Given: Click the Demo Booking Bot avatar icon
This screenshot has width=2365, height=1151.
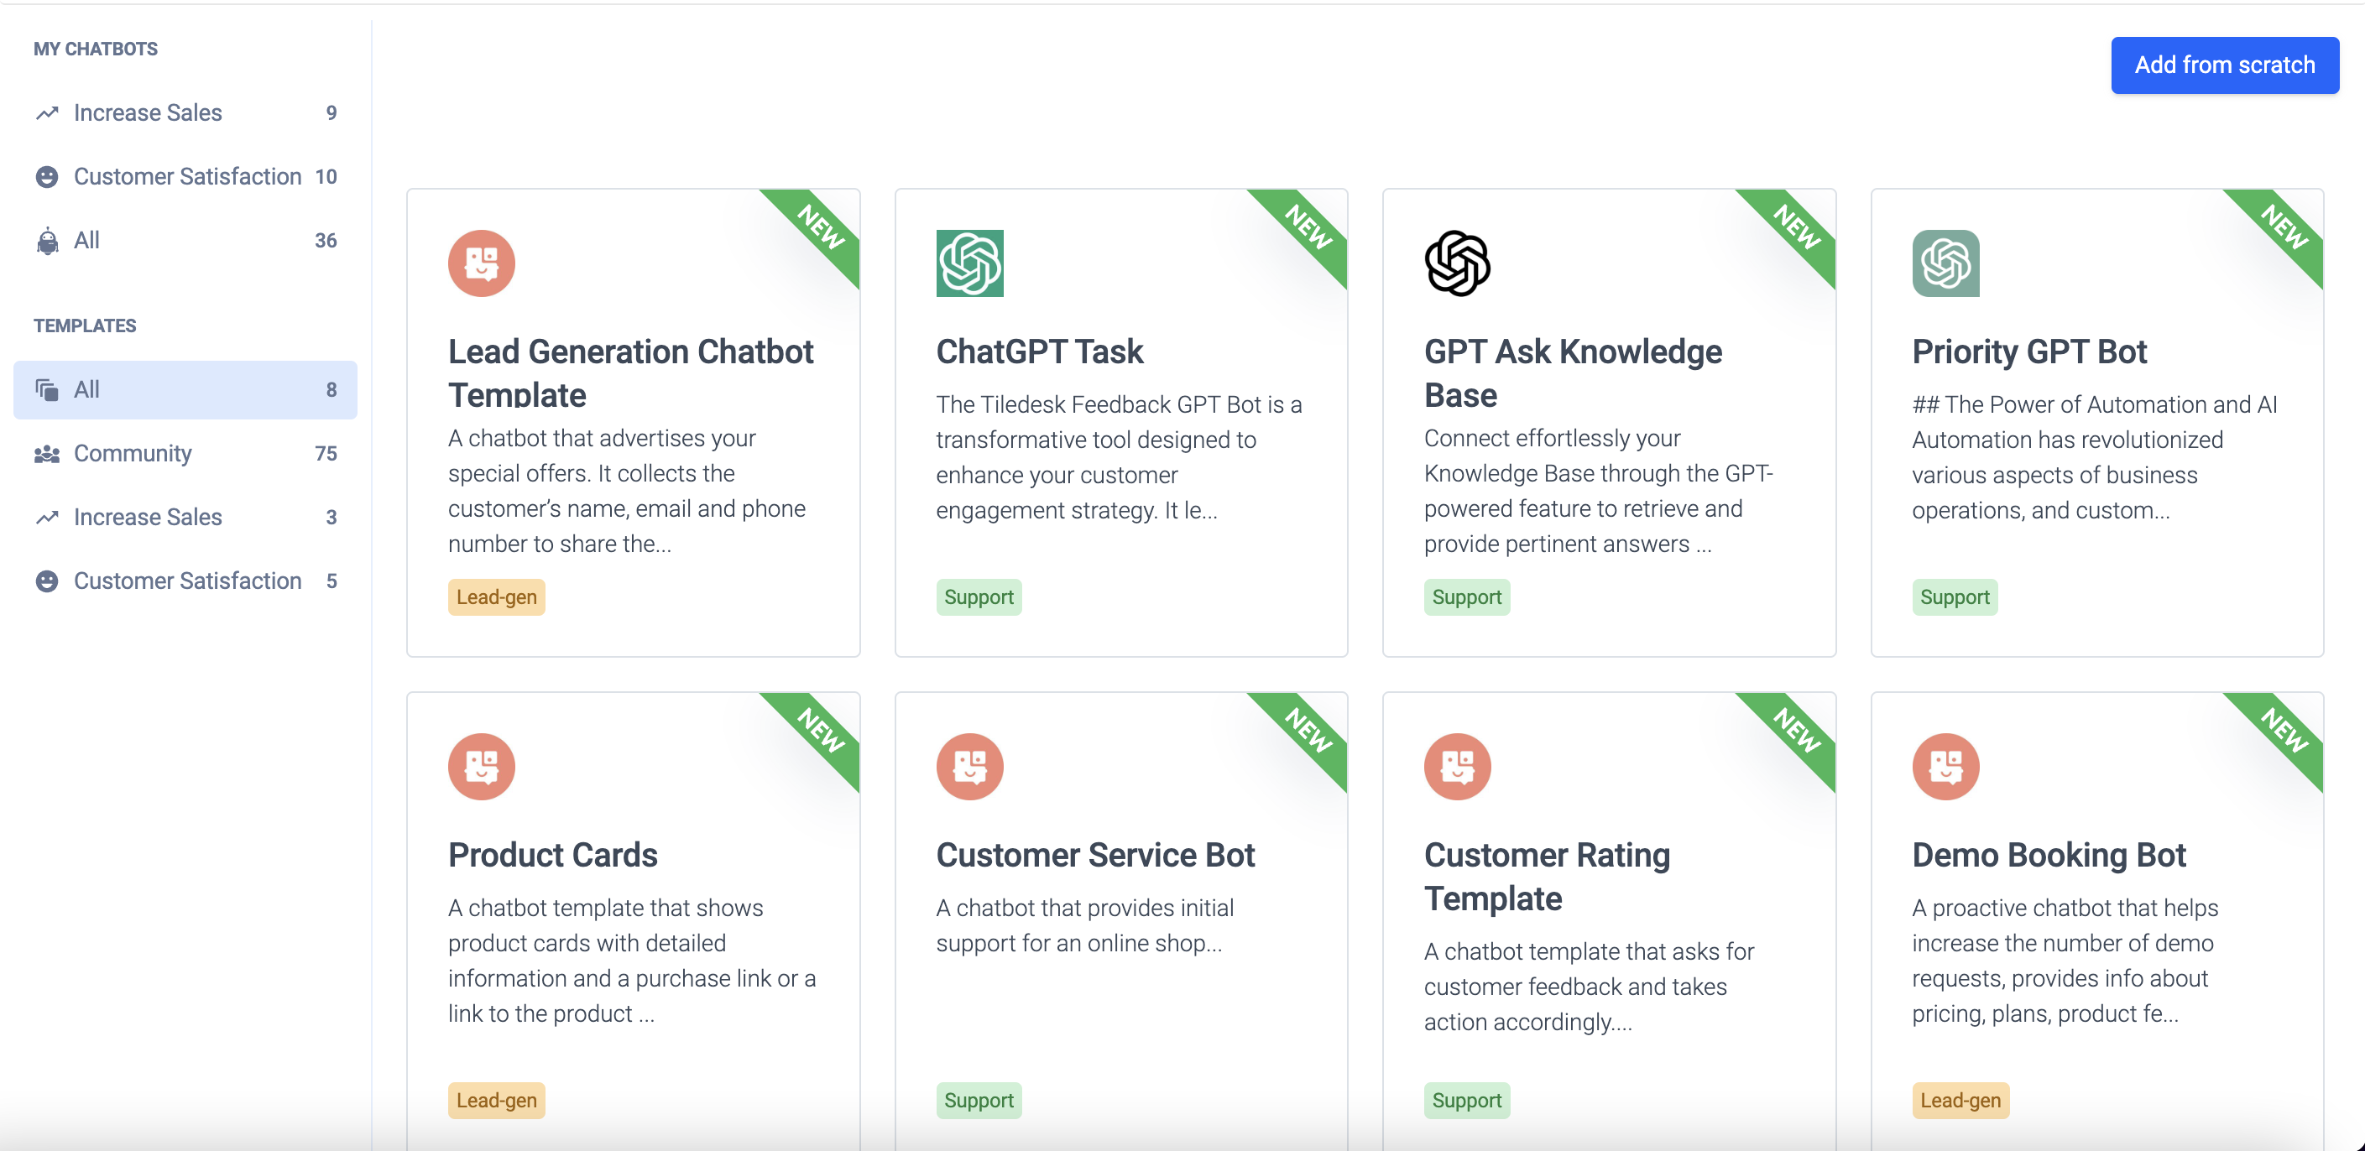Looking at the screenshot, I should click(1945, 767).
